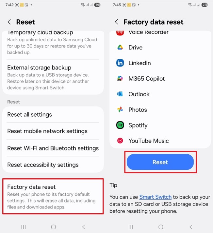The image size is (213, 233).
Task: Tap the Spotify app icon
Action: click(x=120, y=125)
